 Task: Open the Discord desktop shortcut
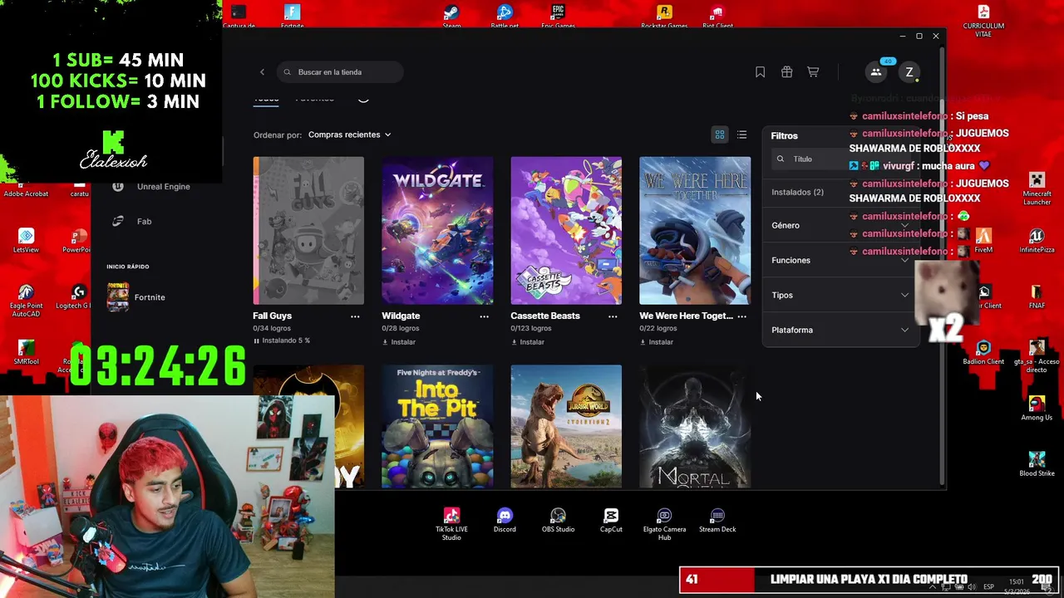(505, 520)
